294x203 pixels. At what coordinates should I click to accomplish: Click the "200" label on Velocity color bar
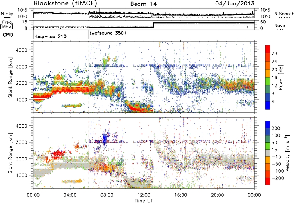pyautogui.click(x=276, y=128)
